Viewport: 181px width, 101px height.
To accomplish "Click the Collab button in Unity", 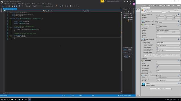I will point(146,6).
